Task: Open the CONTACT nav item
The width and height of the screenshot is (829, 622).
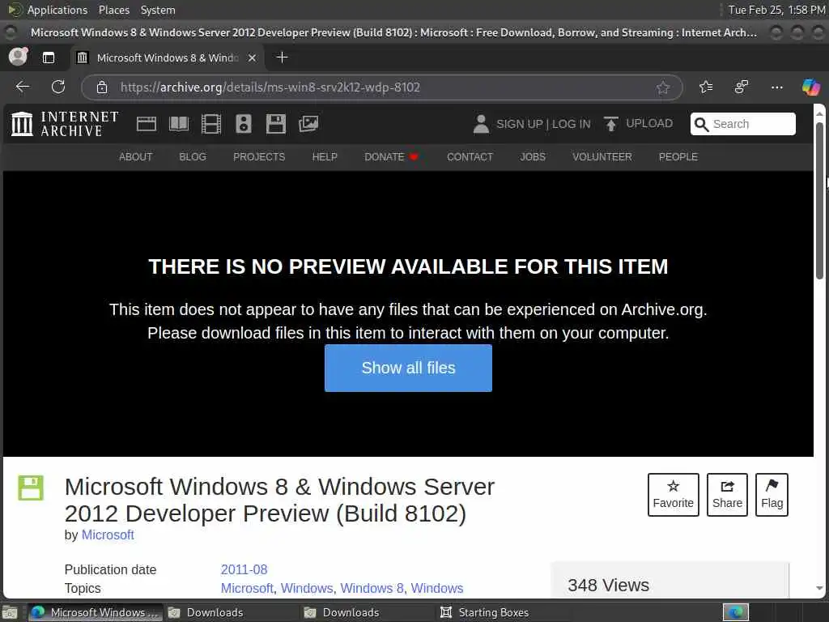Action: pos(470,157)
